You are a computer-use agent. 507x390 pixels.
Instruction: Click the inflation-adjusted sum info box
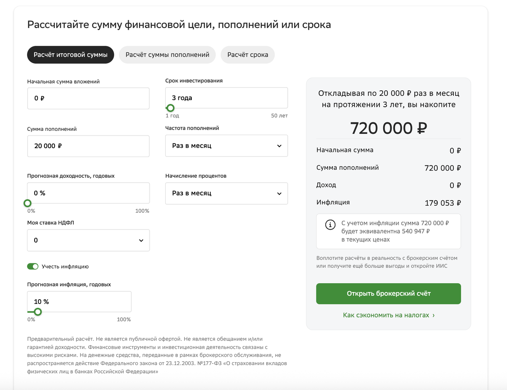point(388,231)
